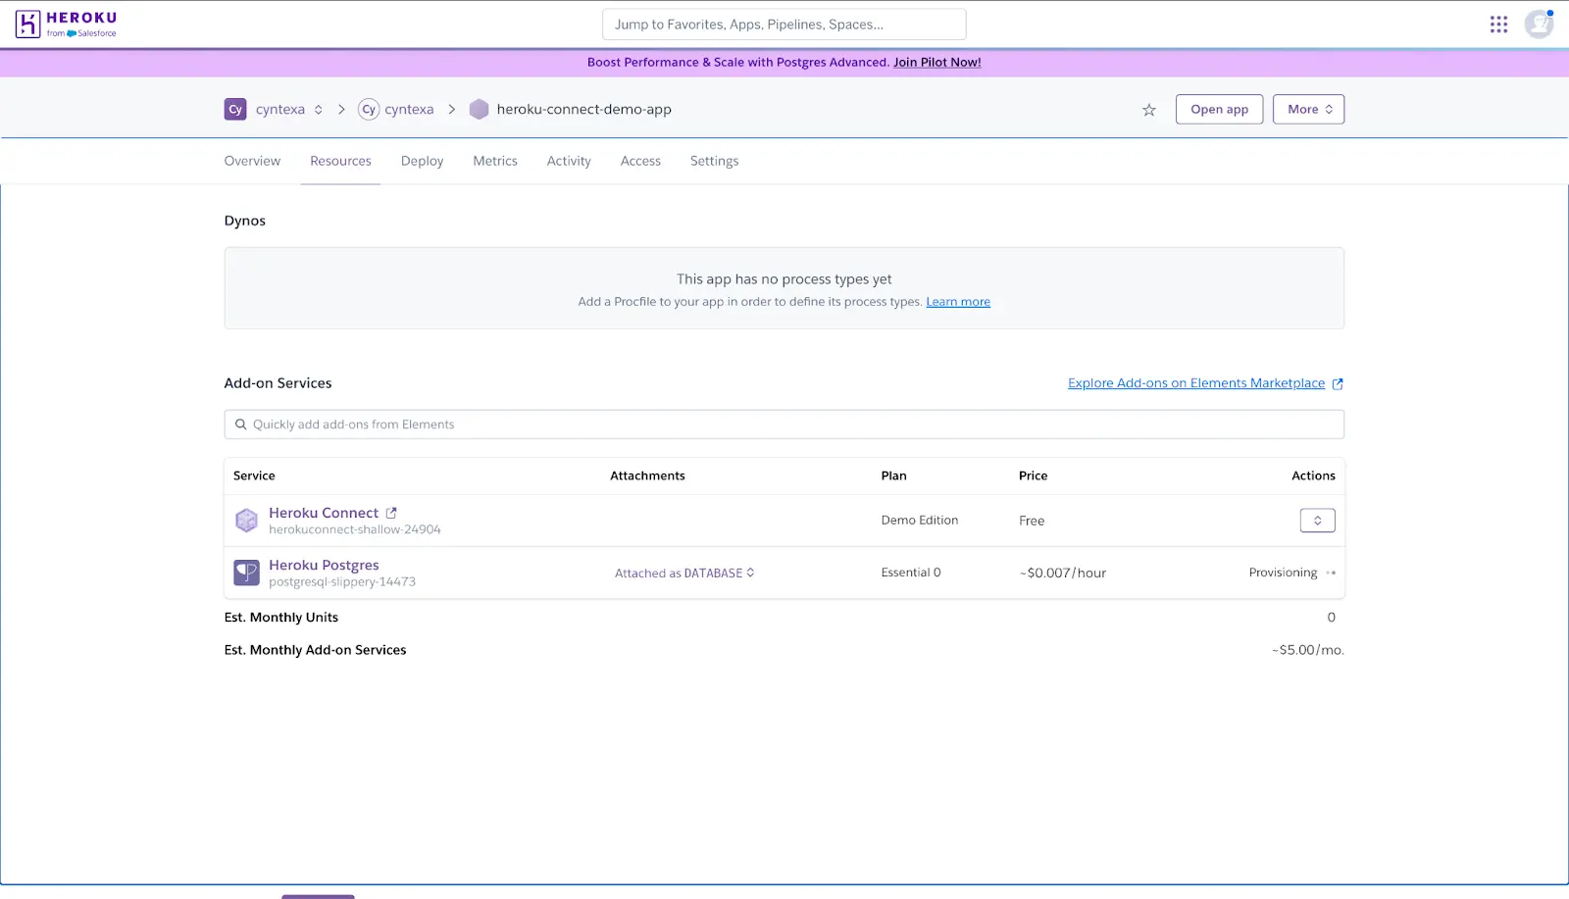The width and height of the screenshot is (1569, 899).
Task: Open Heroku Connect via its external link icon
Action: point(391,512)
